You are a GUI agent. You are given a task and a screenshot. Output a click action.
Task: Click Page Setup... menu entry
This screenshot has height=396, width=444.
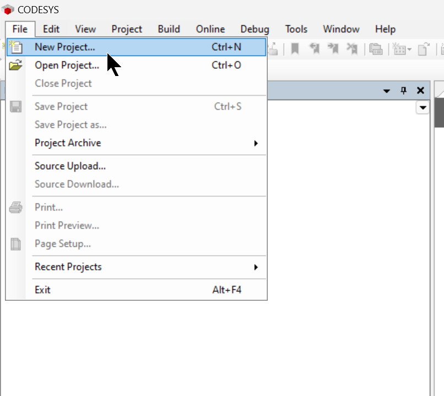(x=137, y=244)
